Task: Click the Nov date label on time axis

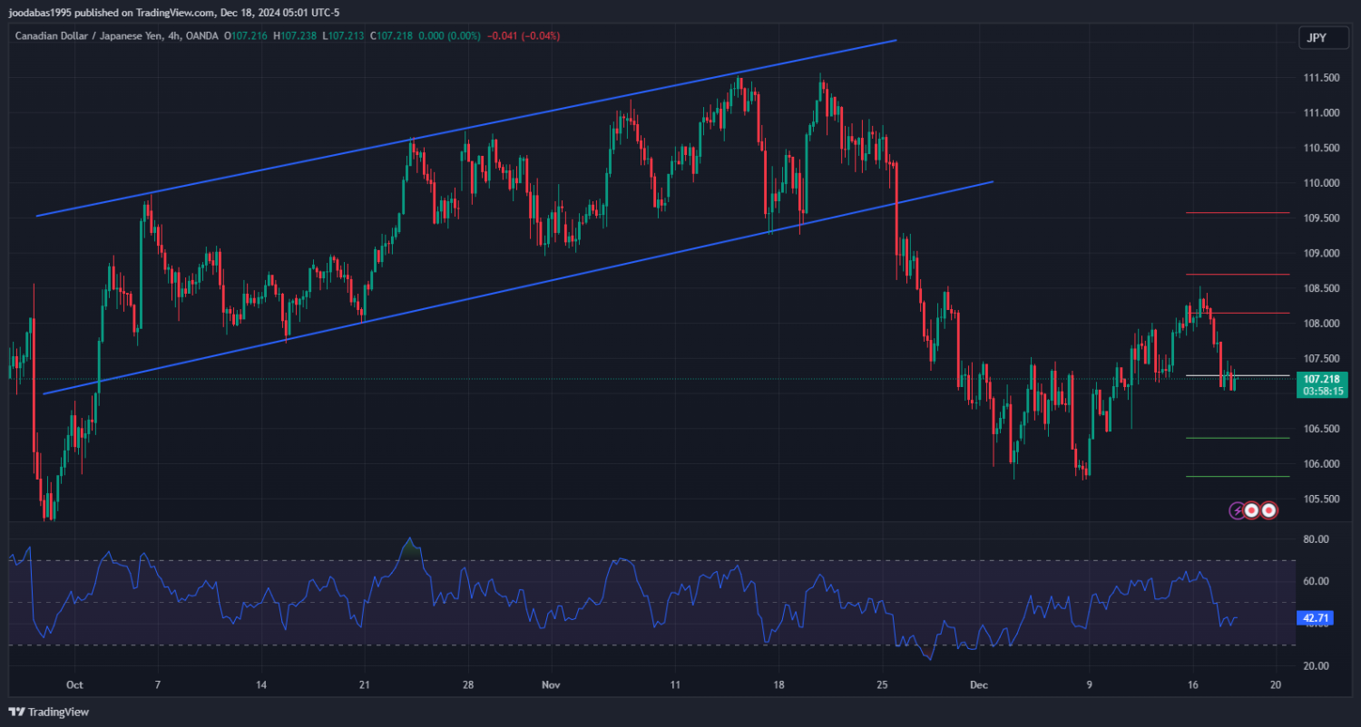Action: (x=552, y=685)
